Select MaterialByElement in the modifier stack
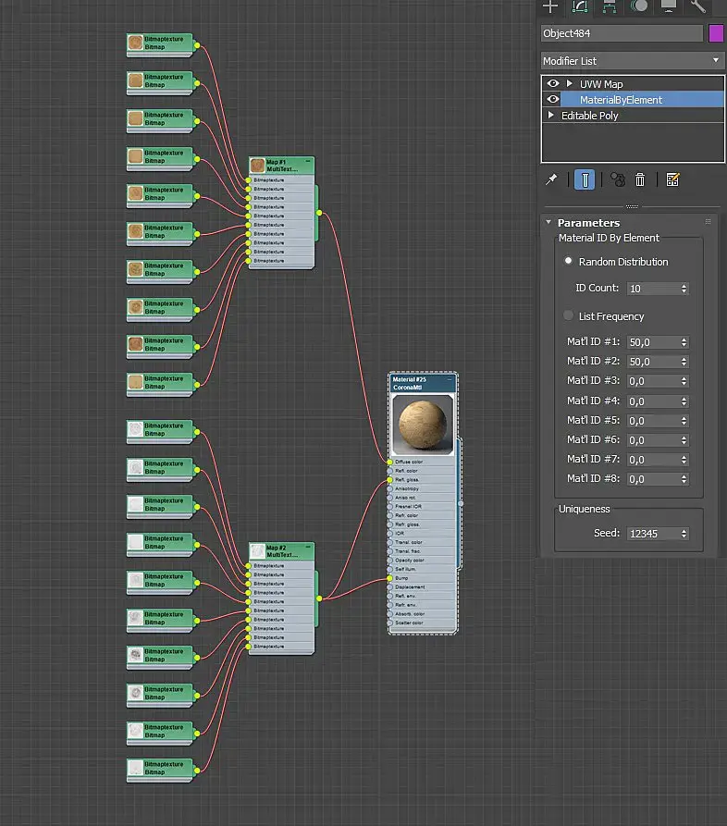 coord(621,100)
